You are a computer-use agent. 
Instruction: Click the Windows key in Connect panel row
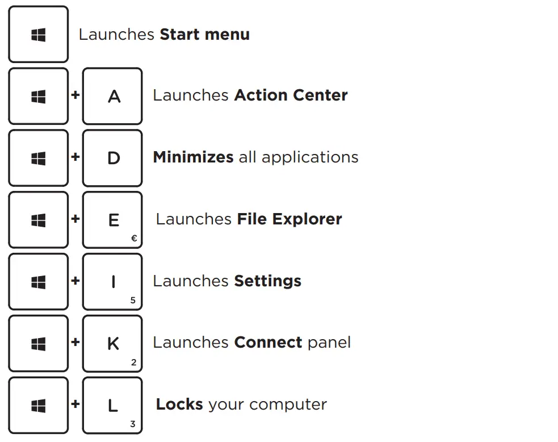[x=38, y=344]
